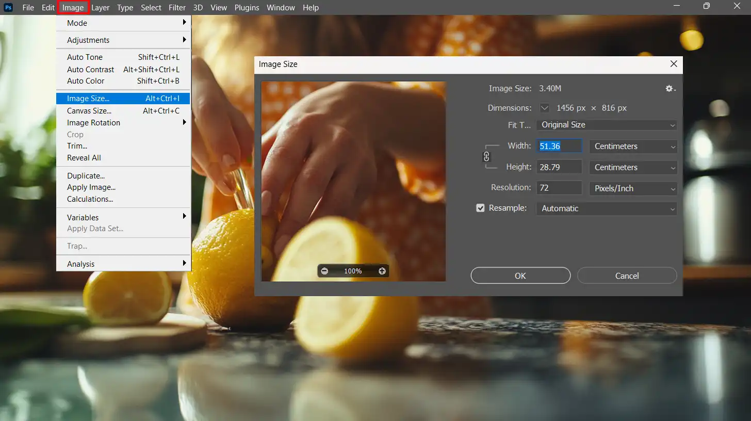Expand the Mode submenu
The height and width of the screenshot is (421, 751).
point(123,23)
